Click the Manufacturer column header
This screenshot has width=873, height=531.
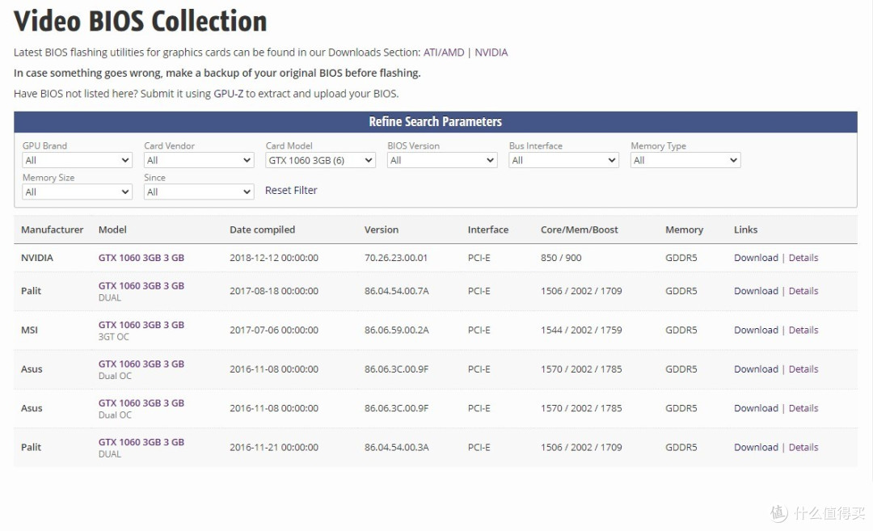click(53, 230)
